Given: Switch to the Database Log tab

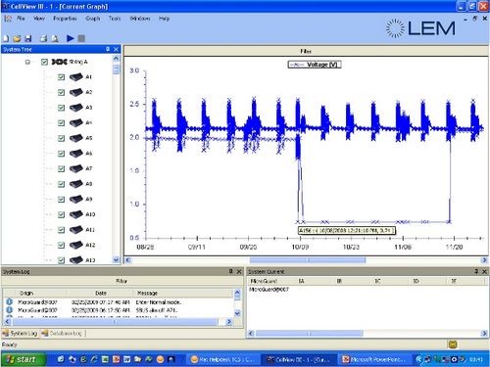Looking at the screenshot, I should (62, 333).
